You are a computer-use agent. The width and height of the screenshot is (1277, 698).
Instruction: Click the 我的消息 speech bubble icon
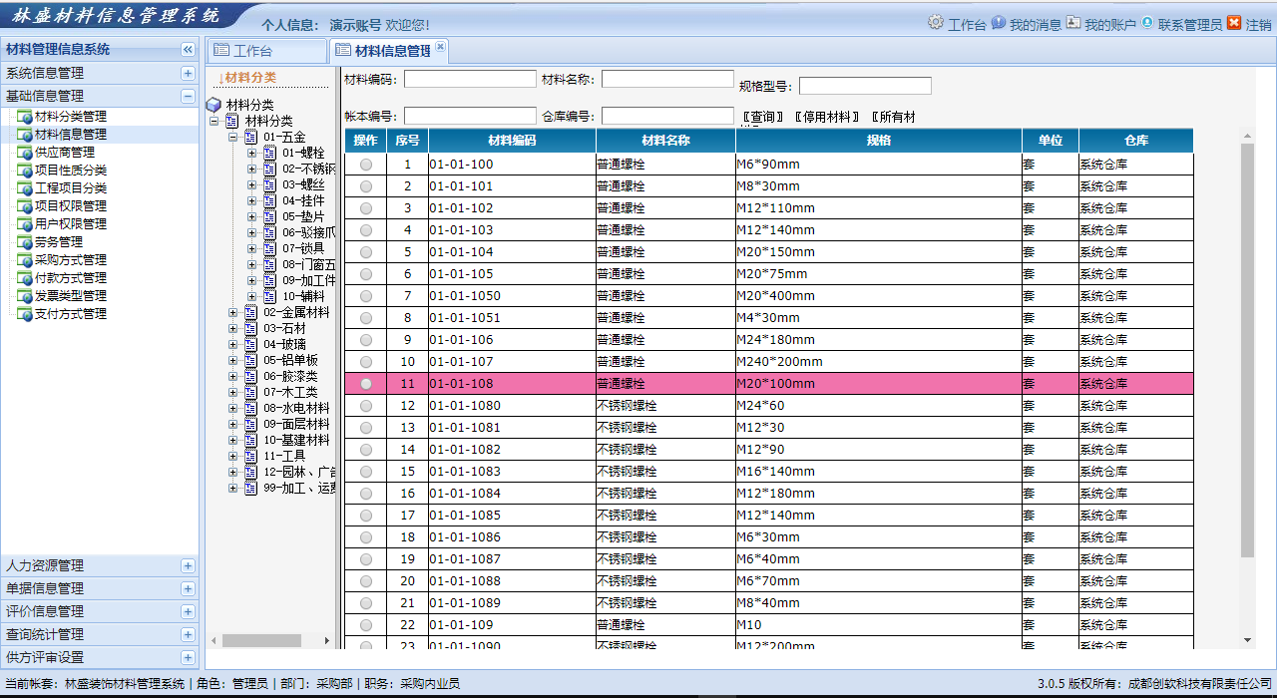998,23
